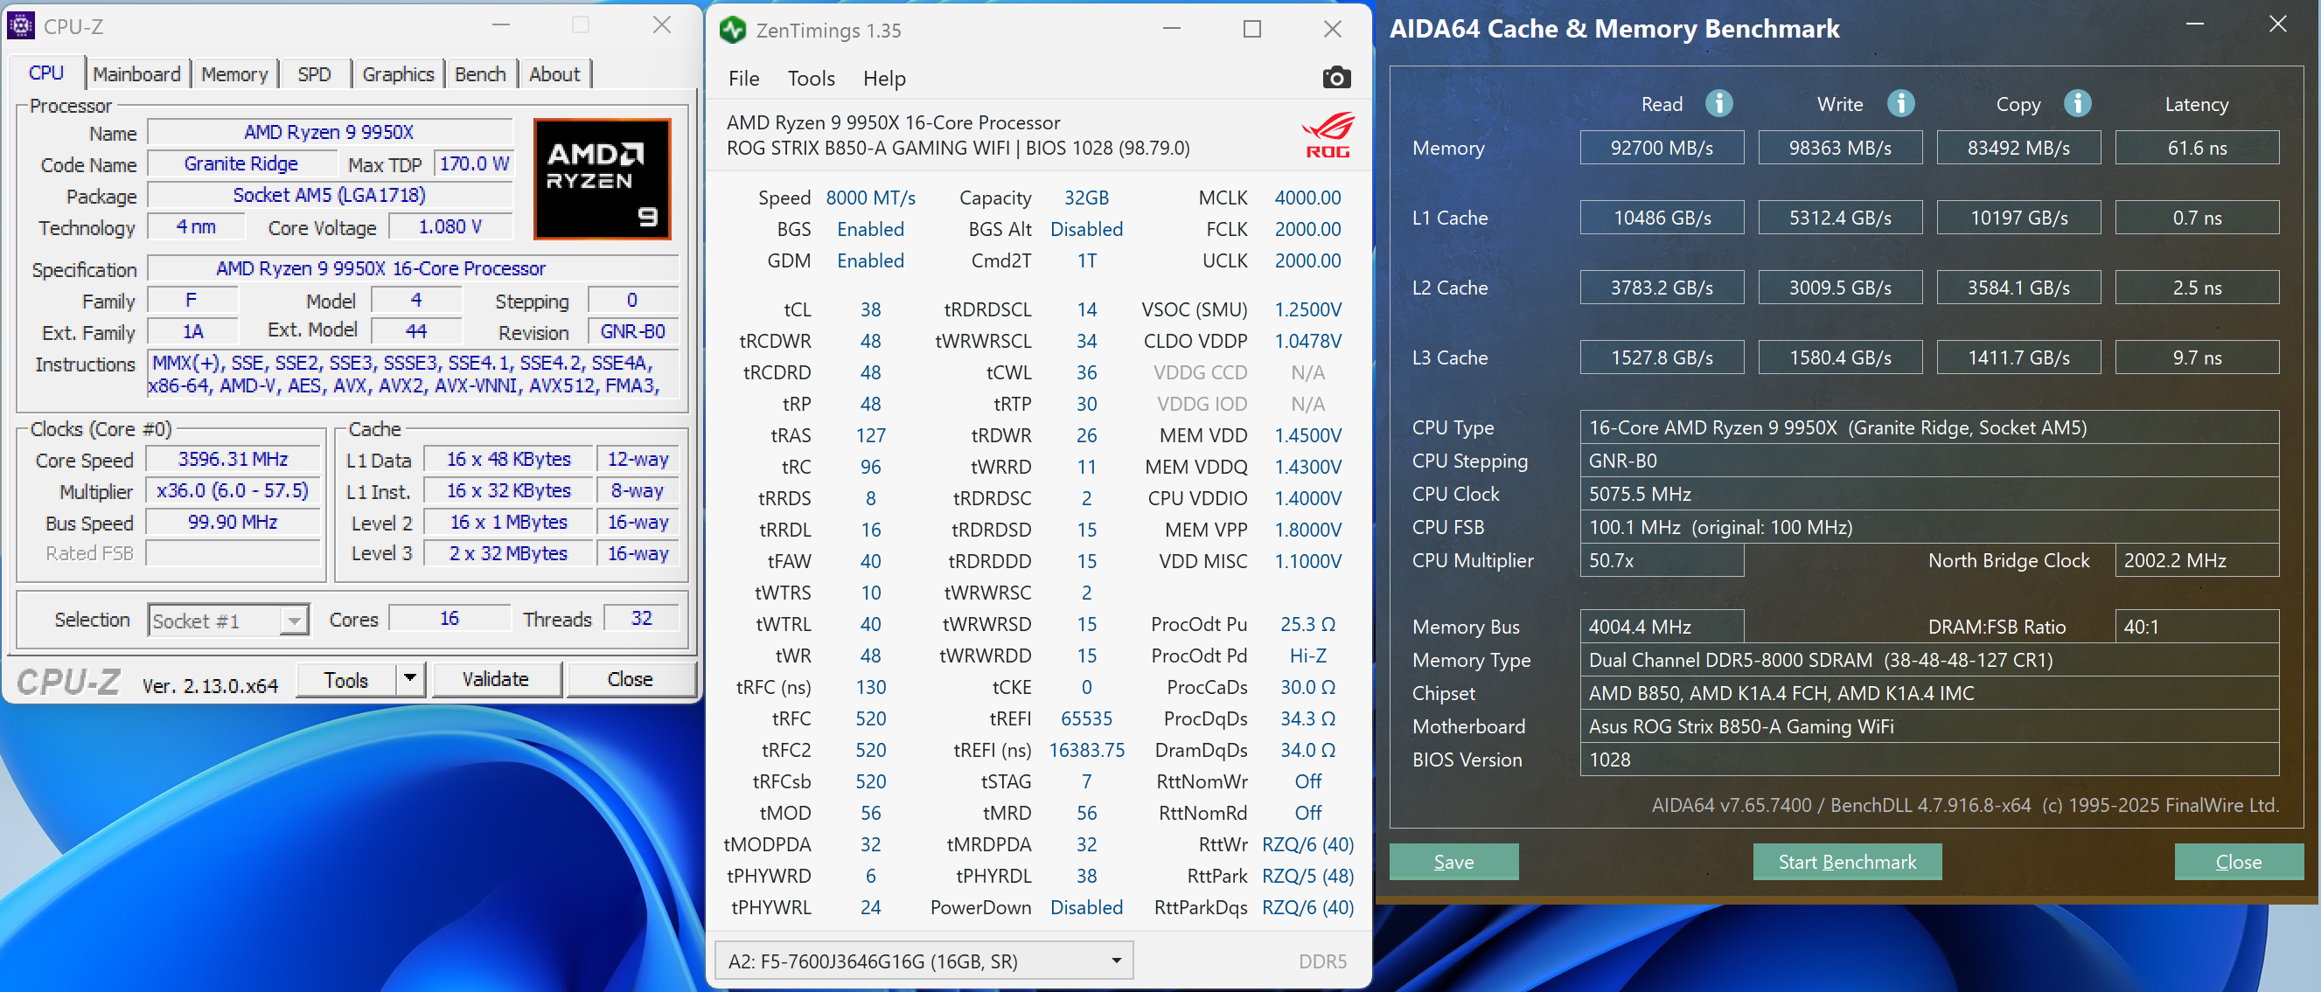Switch to the Mainboard tab in CPU-Z
The width and height of the screenshot is (2321, 992).
tap(137, 73)
